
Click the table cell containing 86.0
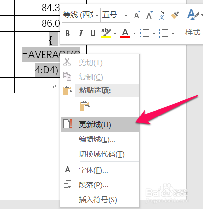(x=50, y=23)
